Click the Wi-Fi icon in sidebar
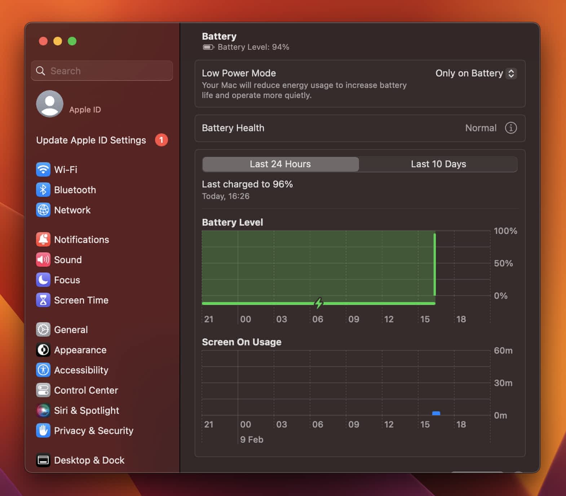566x496 pixels. click(x=43, y=169)
